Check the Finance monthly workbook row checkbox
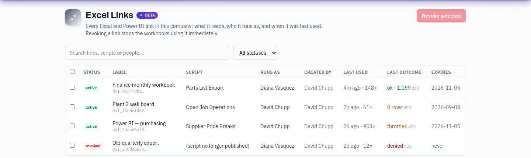This screenshot has height=158, width=531. click(x=72, y=87)
